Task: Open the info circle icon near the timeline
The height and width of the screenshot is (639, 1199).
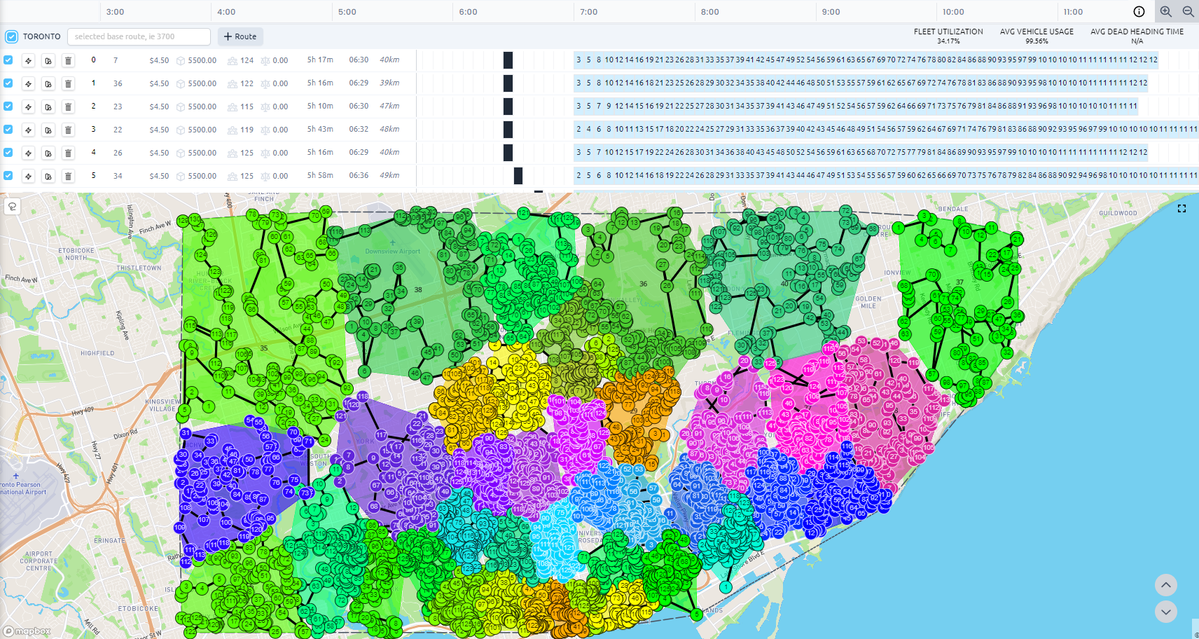Action: point(1139,11)
